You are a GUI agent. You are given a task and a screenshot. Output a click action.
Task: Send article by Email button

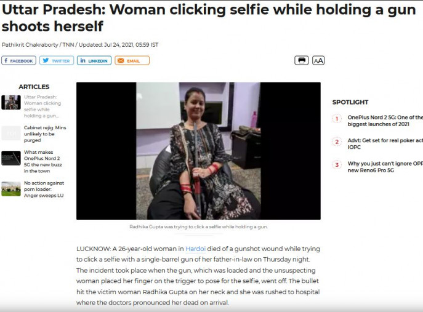pyautogui.click(x=132, y=61)
